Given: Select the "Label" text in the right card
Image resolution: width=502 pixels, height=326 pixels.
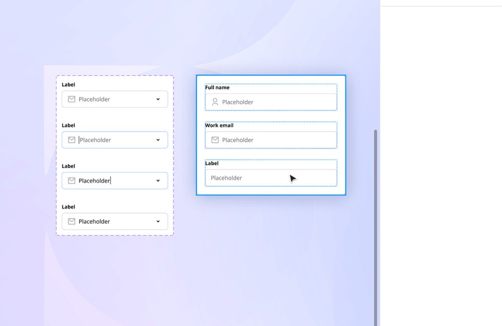Looking at the screenshot, I should tap(211, 163).
